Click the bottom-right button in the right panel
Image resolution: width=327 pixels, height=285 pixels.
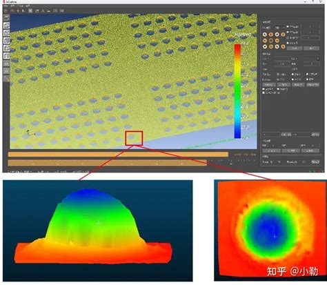315,162
